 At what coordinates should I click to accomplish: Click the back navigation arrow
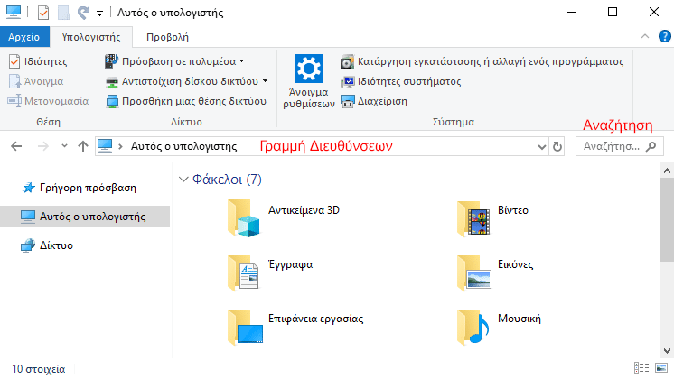tap(16, 146)
